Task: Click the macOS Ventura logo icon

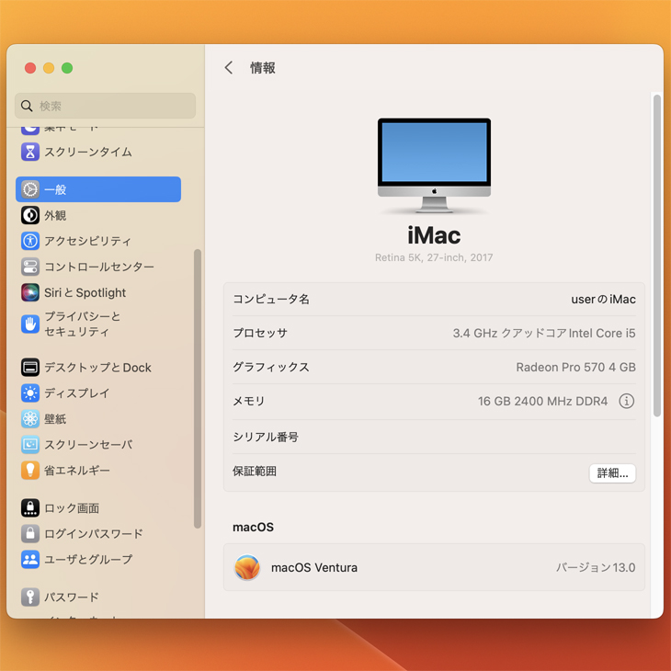Action: 247,567
